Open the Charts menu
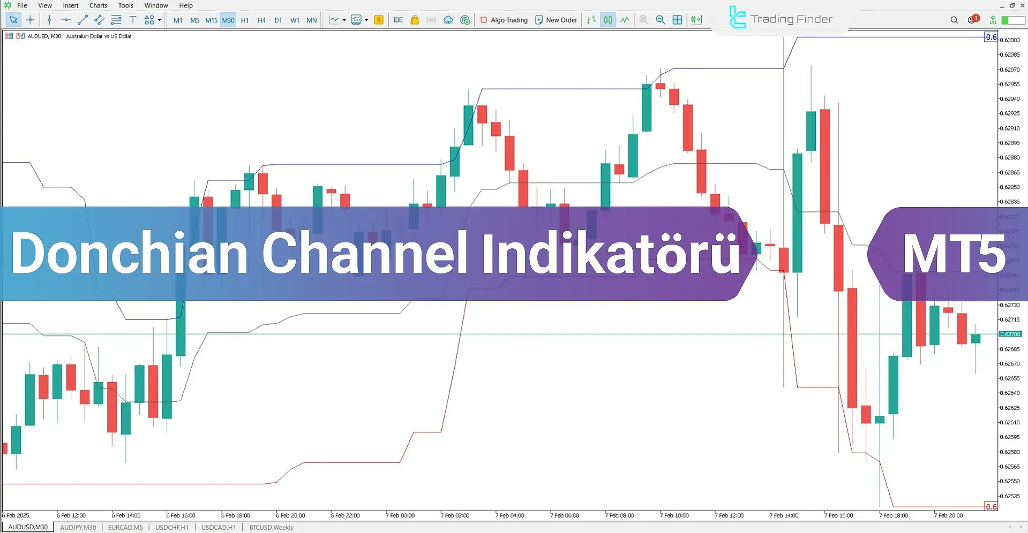1028x533 pixels. (97, 5)
